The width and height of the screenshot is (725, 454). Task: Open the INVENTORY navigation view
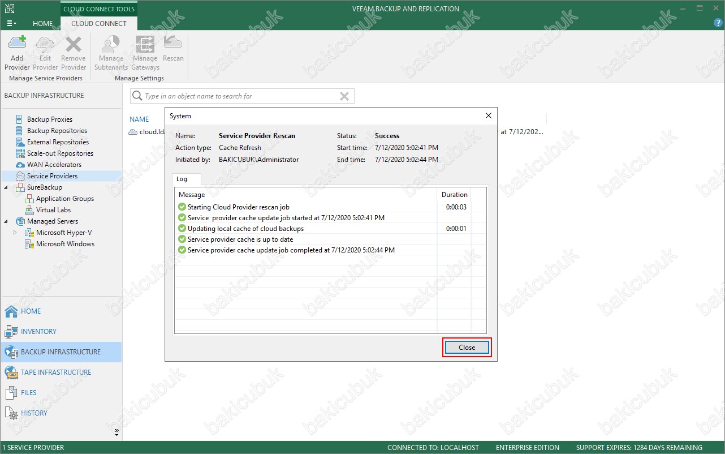(x=61, y=332)
